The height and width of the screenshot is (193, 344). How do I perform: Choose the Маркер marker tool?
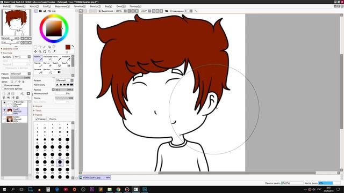click(x=38, y=64)
